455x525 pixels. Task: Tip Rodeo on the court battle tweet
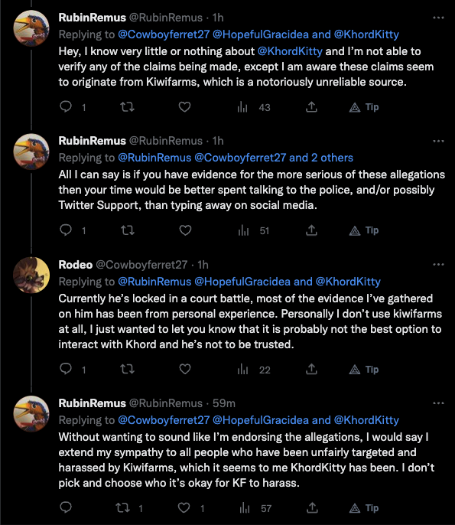coord(364,370)
